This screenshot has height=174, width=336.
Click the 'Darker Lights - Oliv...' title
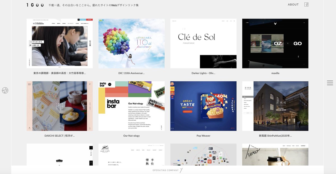[203, 73]
